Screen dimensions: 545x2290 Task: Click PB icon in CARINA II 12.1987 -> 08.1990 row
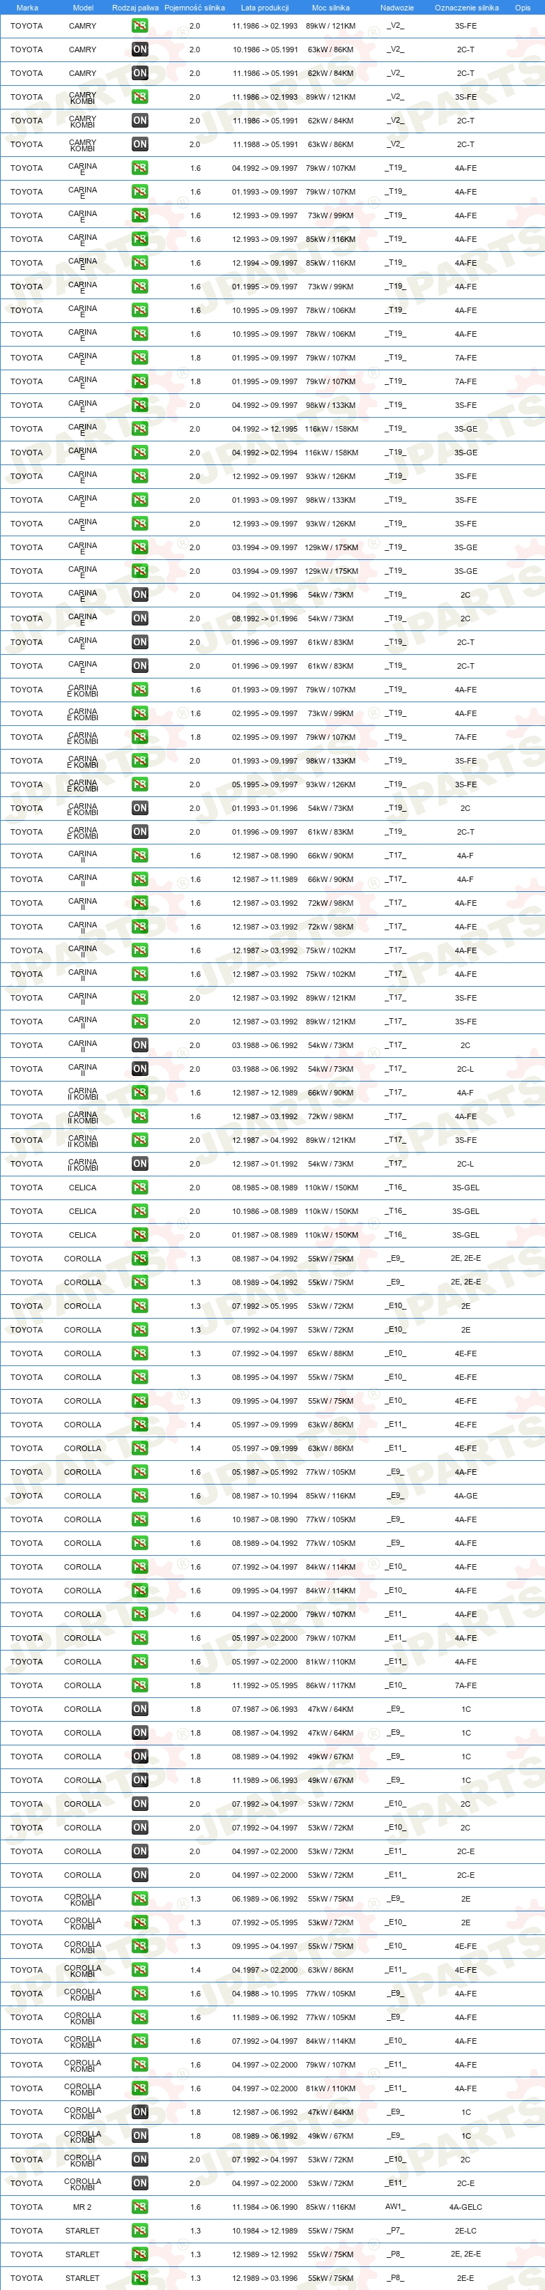tap(139, 856)
